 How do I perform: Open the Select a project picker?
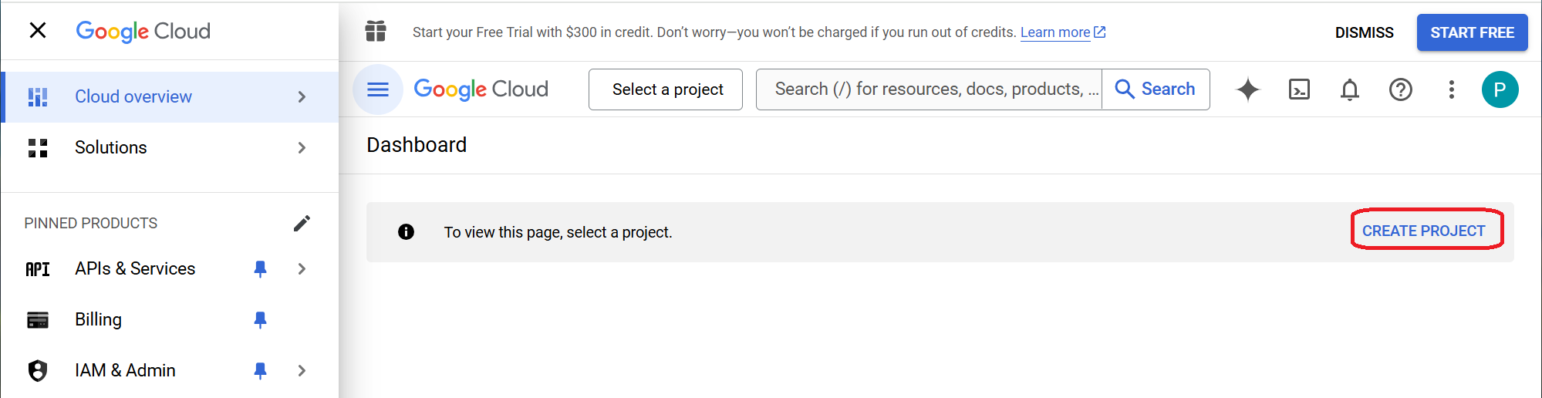click(666, 89)
